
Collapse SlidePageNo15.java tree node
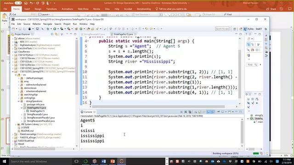(x=22, y=108)
